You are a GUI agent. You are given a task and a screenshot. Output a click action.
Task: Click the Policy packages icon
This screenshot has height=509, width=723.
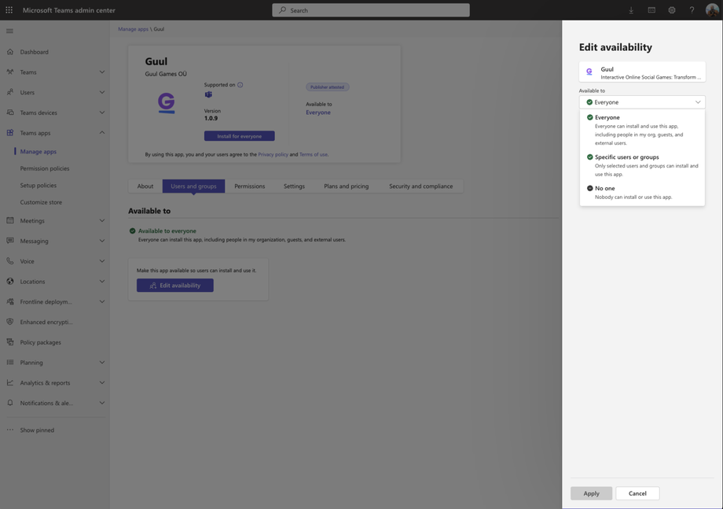pos(10,342)
